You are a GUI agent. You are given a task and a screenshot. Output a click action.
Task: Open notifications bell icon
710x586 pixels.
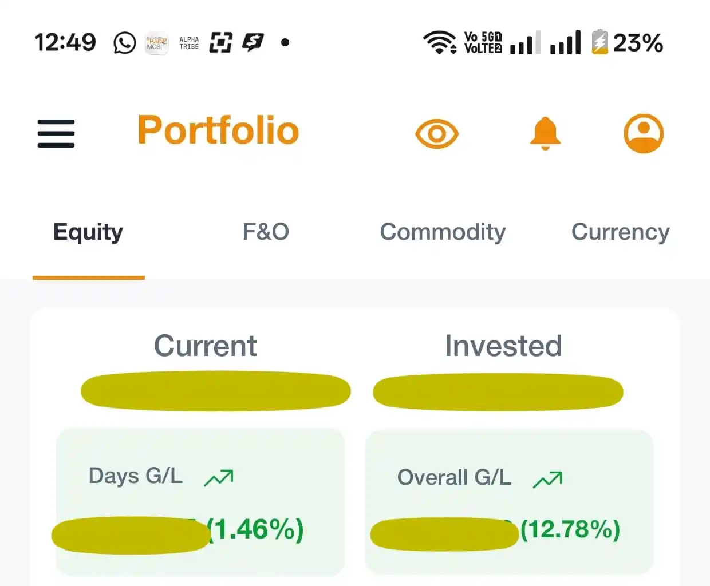545,133
